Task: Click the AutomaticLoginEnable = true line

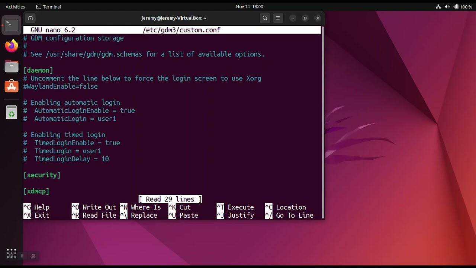Action: (x=79, y=111)
